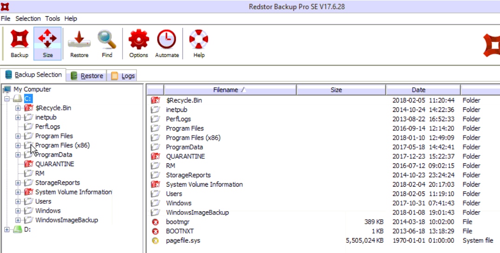Open the Selection menu

click(x=28, y=19)
